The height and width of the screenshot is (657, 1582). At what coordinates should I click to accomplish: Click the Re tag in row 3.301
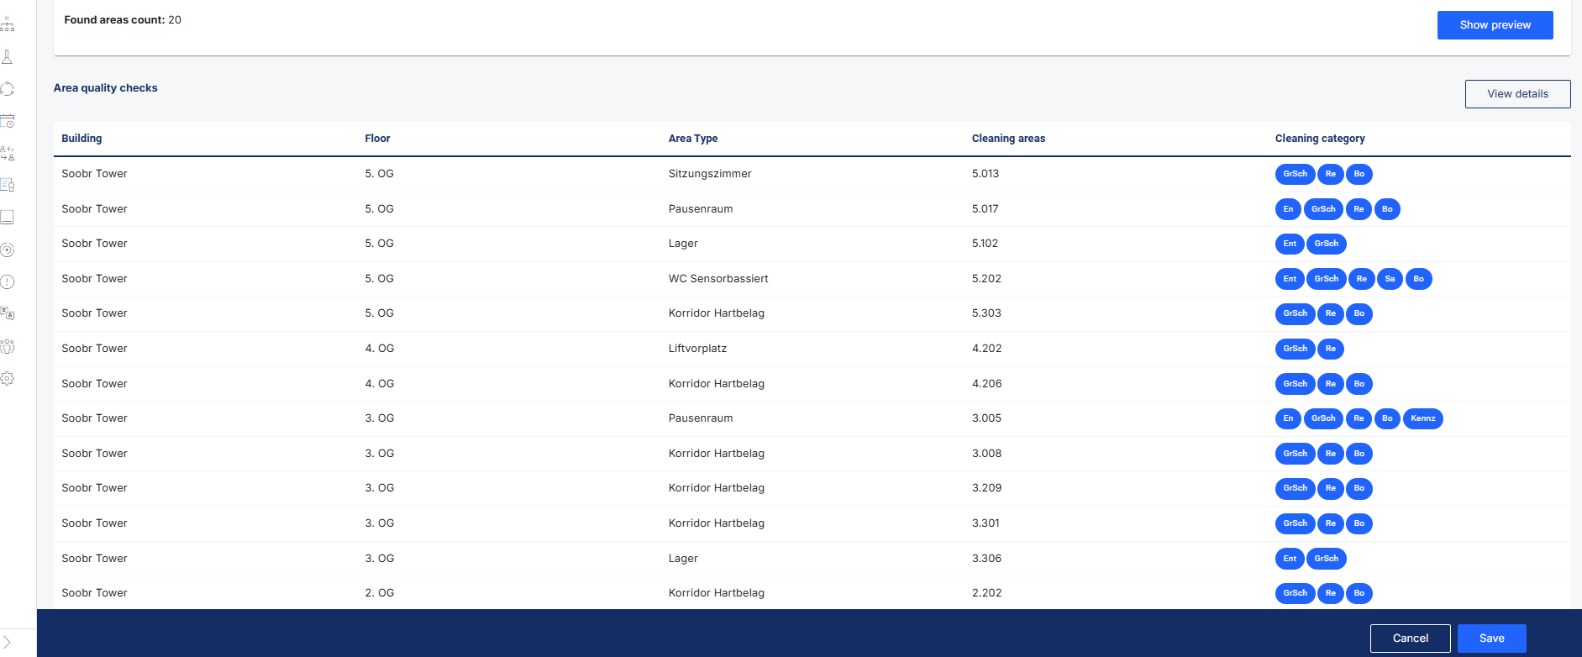(1331, 523)
